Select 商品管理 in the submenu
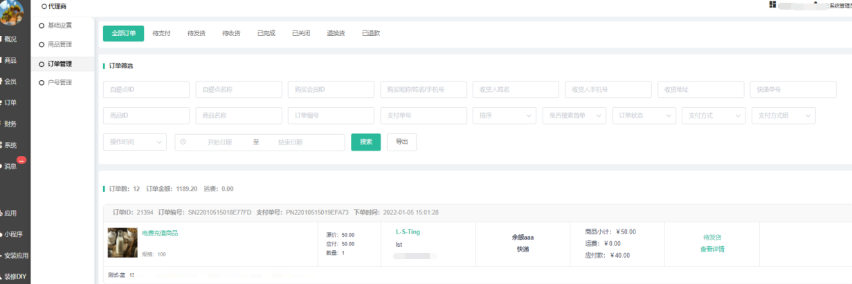852x284 pixels. (60, 45)
